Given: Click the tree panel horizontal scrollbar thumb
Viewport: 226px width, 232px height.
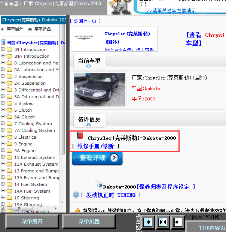Looking at the screenshot, I should [20, 208].
